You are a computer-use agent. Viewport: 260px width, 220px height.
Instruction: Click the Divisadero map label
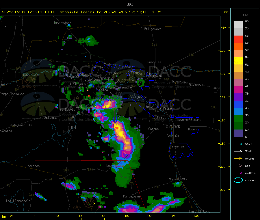click(62, 23)
